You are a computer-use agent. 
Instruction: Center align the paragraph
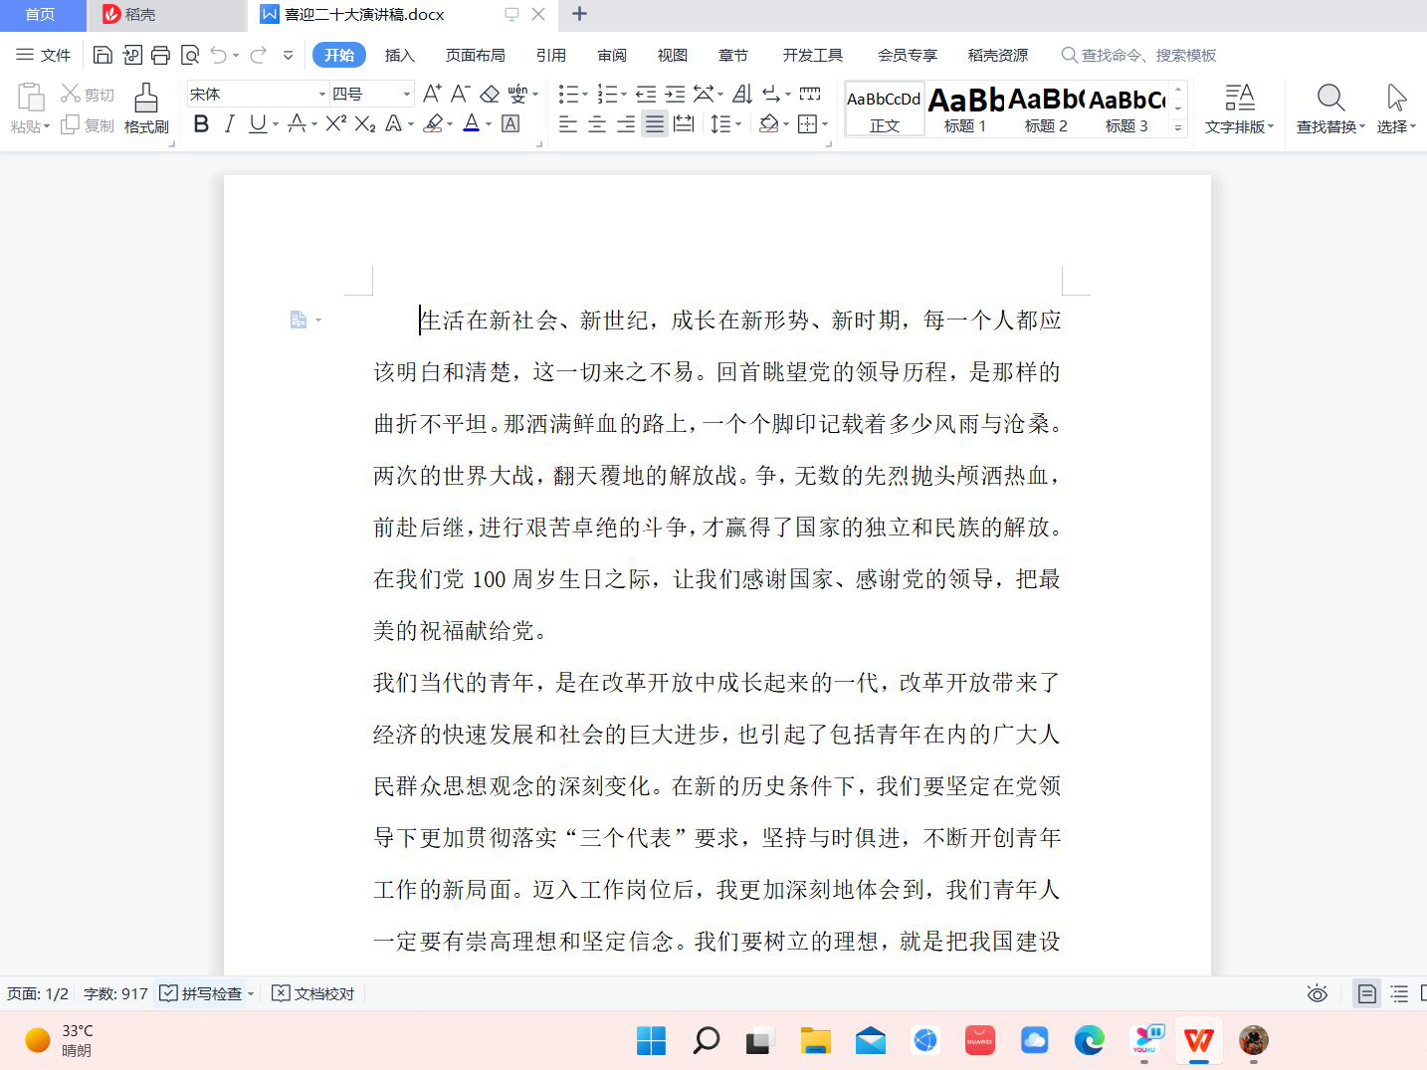597,124
